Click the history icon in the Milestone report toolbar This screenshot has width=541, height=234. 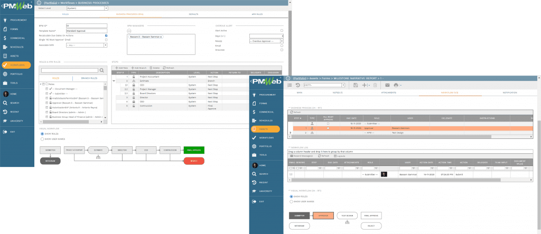(298, 85)
